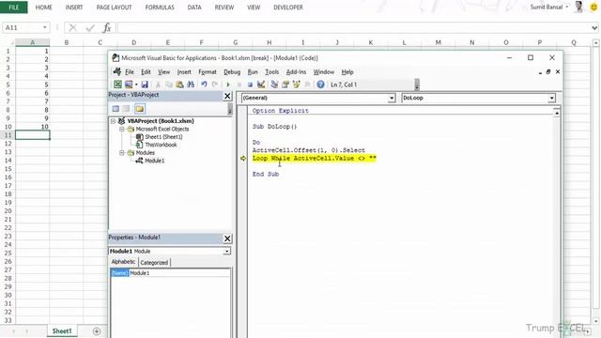Viewport: 601px width, 338px height.
Task: Select Module1 in project tree
Action: pyautogui.click(x=154, y=161)
